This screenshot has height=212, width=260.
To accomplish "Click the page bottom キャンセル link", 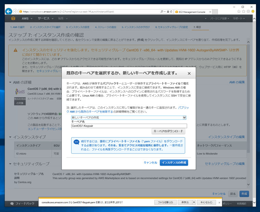I will (219, 194).
